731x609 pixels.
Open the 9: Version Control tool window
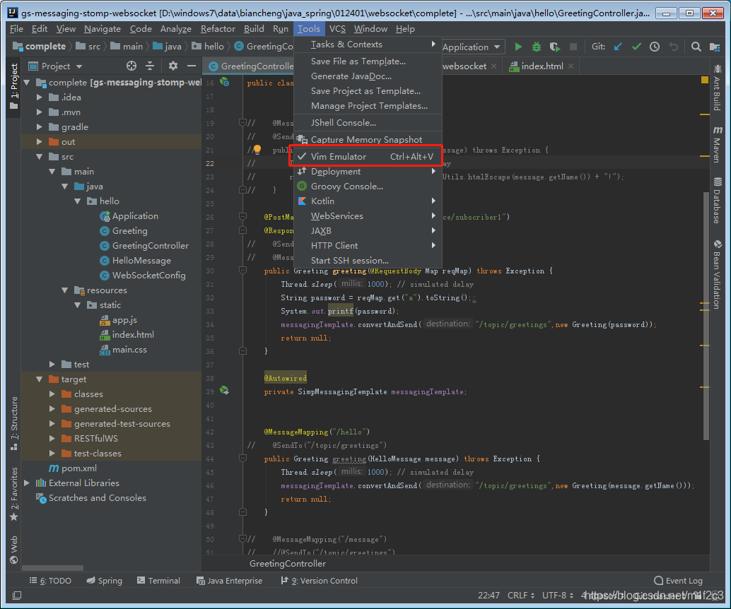pyautogui.click(x=320, y=581)
